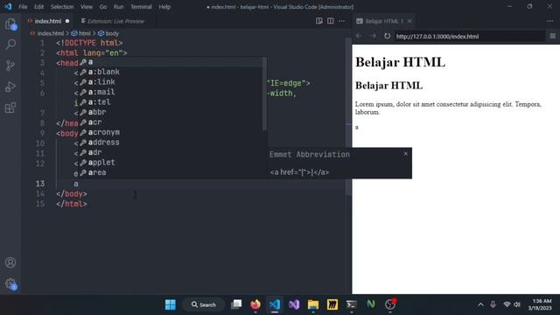This screenshot has height=315, width=560.
Task: Open Edit menu
Action: 38,7
